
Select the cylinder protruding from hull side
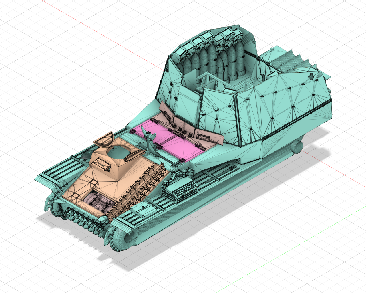pos(297,147)
